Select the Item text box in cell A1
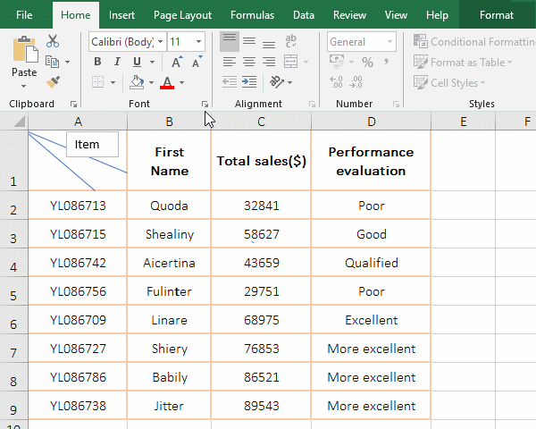This screenshot has height=429, width=536. [92, 145]
